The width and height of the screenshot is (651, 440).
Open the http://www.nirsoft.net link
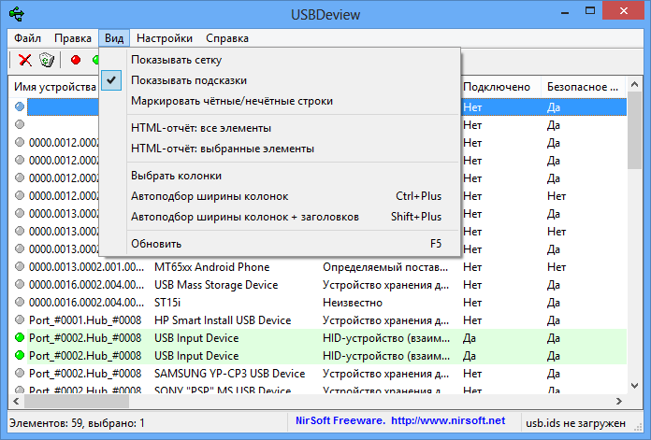pos(448,420)
